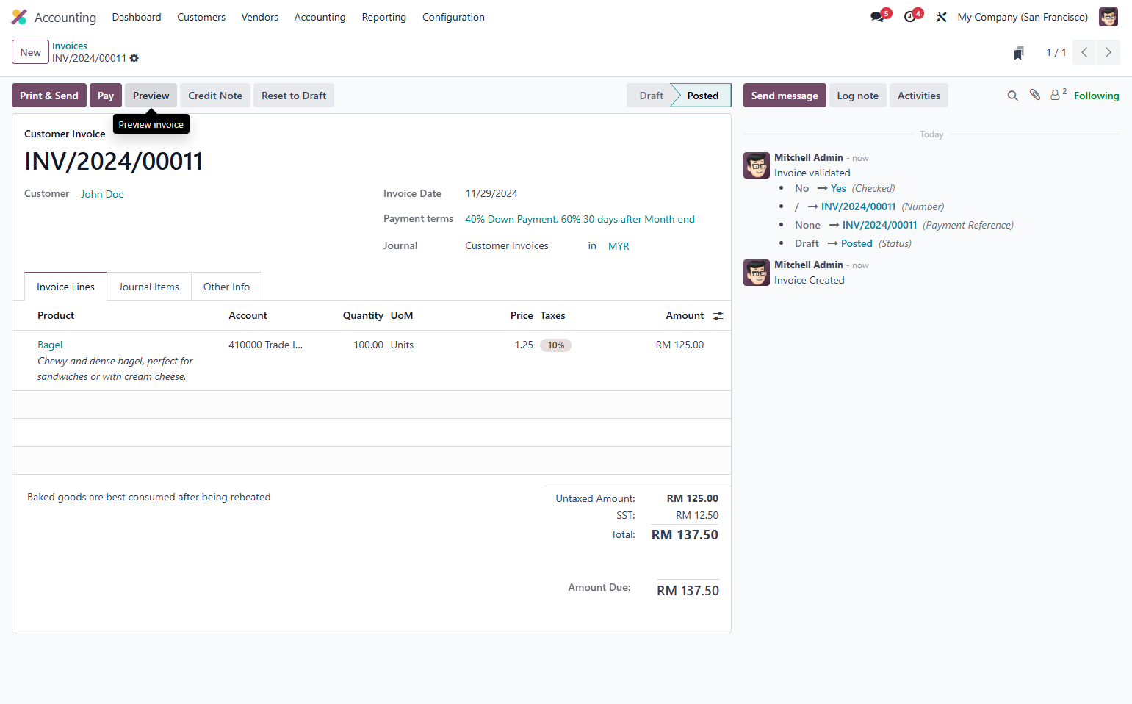The width and height of the screenshot is (1132, 704).
Task: Switch to the Other Info tab
Action: pos(226,287)
